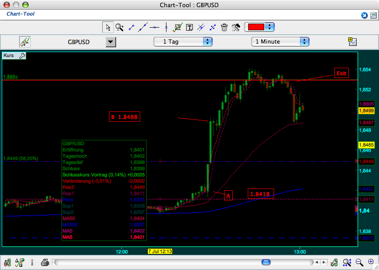Click the 1,8421 blue price tag
This screenshot has width=379, height=270.
(367, 189)
